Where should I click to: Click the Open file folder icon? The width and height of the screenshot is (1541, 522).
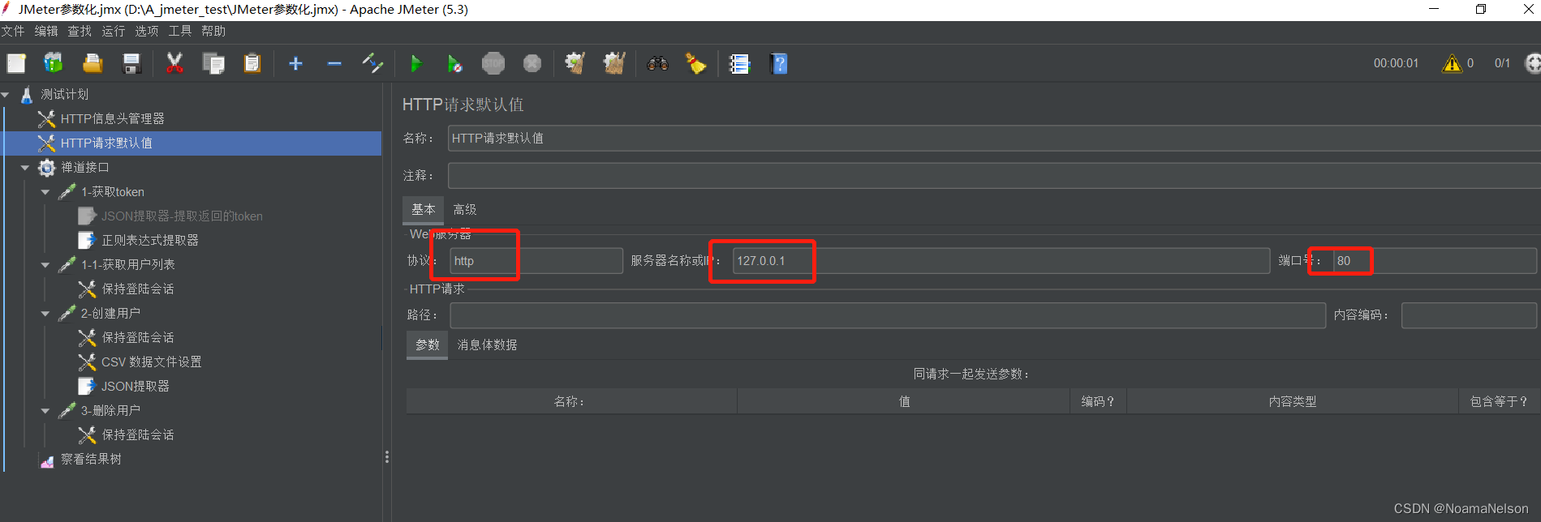pyautogui.click(x=93, y=63)
